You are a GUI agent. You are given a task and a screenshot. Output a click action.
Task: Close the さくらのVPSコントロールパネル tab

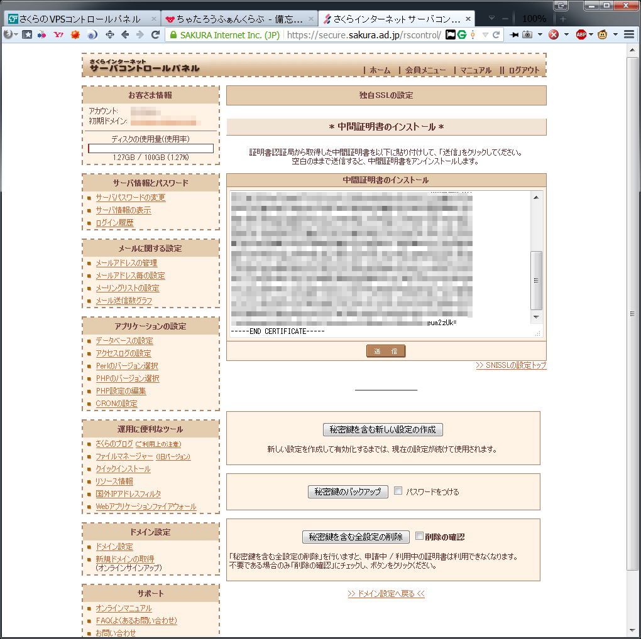pos(154,19)
